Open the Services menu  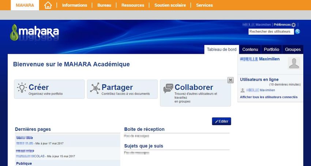205,5
